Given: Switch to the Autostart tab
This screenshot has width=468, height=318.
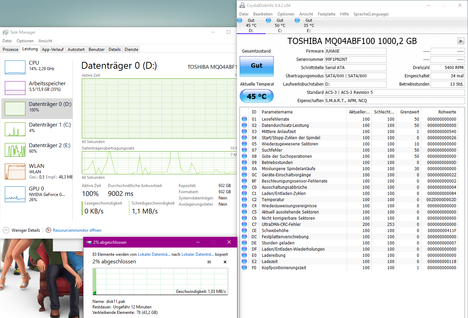Looking at the screenshot, I should 76,50.
